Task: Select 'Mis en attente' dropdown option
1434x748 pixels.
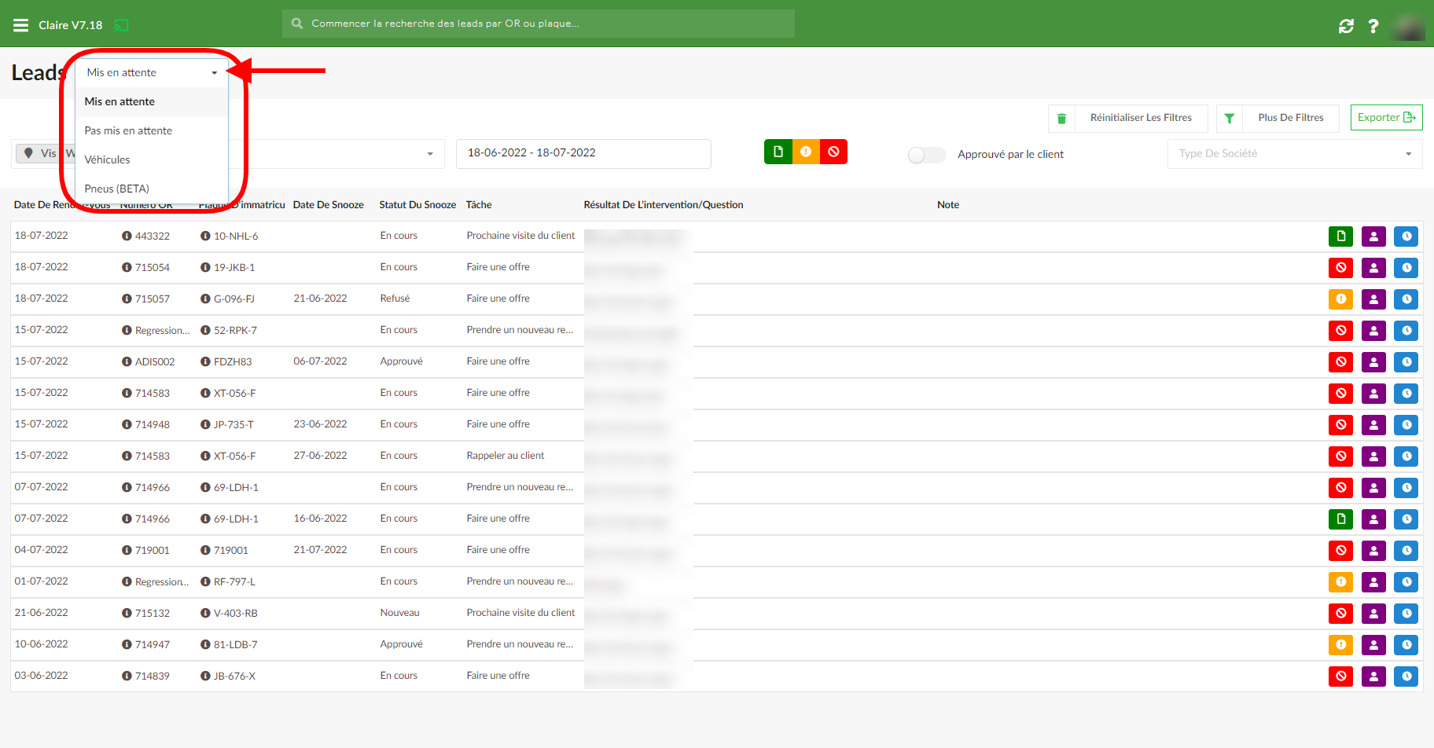Action: coord(152,101)
